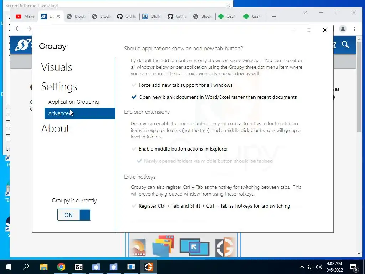Click the first shield icon on taskbar
This screenshot has height=274, width=365.
(x=96, y=267)
